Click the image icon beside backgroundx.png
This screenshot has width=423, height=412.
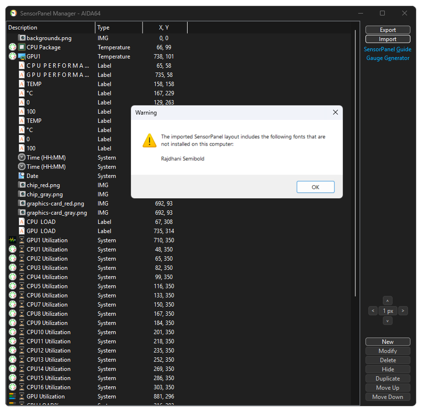point(22,38)
